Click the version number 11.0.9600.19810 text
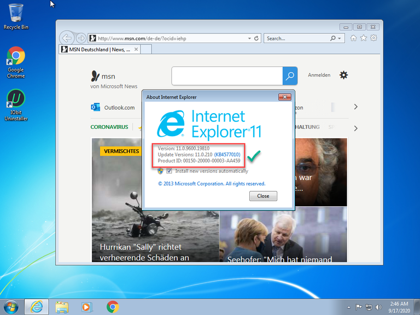Screen dimensions: 420x315 pos(192,148)
